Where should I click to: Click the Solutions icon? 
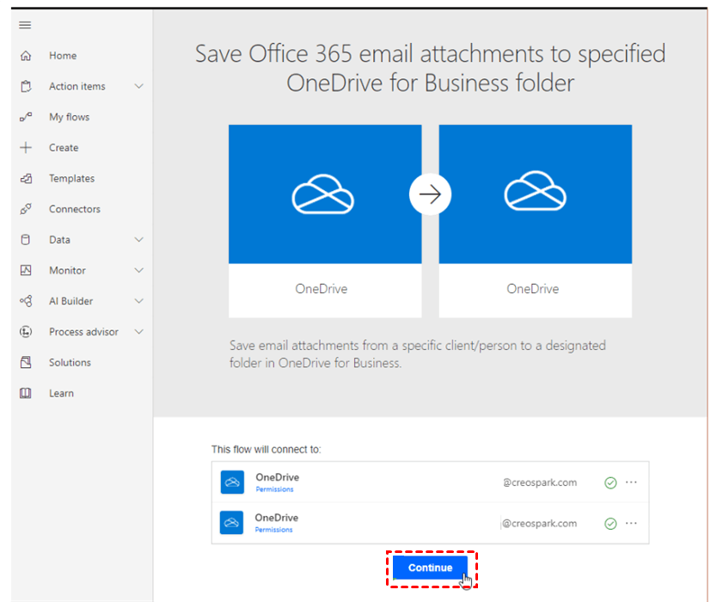pos(26,363)
